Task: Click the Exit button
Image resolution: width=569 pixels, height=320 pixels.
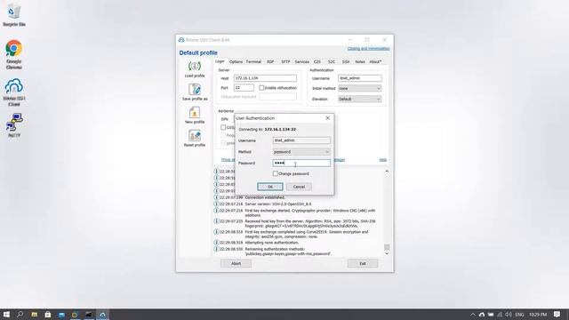Action: click(363, 263)
